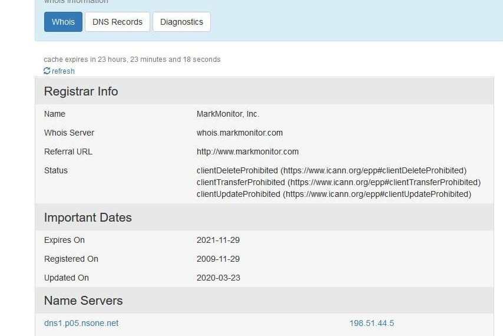Select the clientUpdateProhibited status line
The width and height of the screenshot is (503, 336).
tap(334, 194)
